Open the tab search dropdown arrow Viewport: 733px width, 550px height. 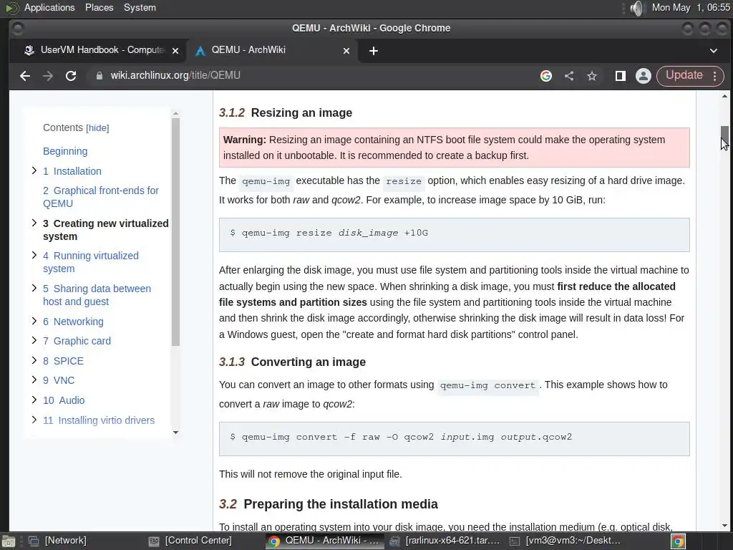click(x=714, y=51)
